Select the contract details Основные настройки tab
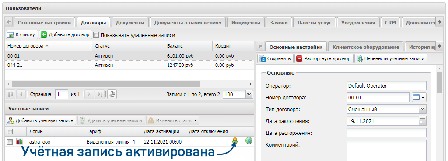This screenshot has height=161, width=448. [x=296, y=47]
